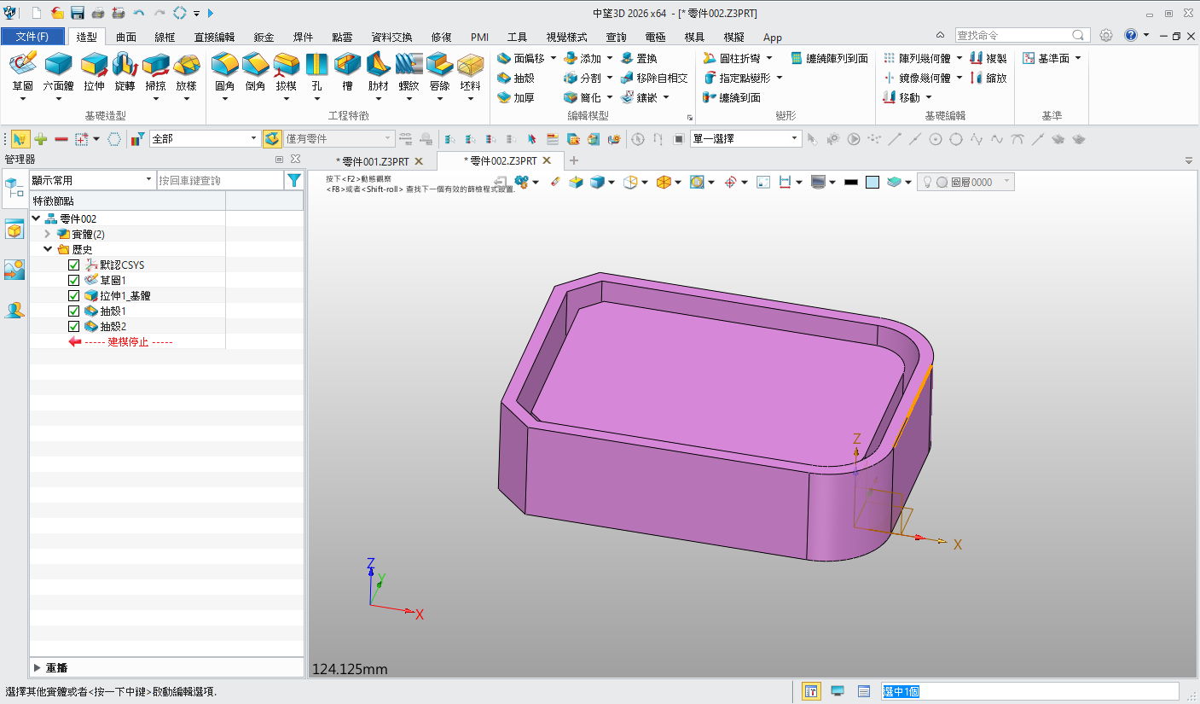This screenshot has height=704, width=1200.
Task: Select the 建模停止 marker row in tree
Action: 128,341
